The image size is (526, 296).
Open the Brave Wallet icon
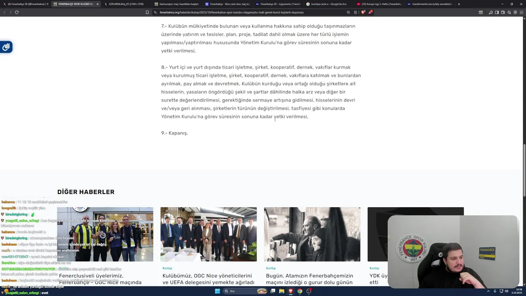coord(503,12)
